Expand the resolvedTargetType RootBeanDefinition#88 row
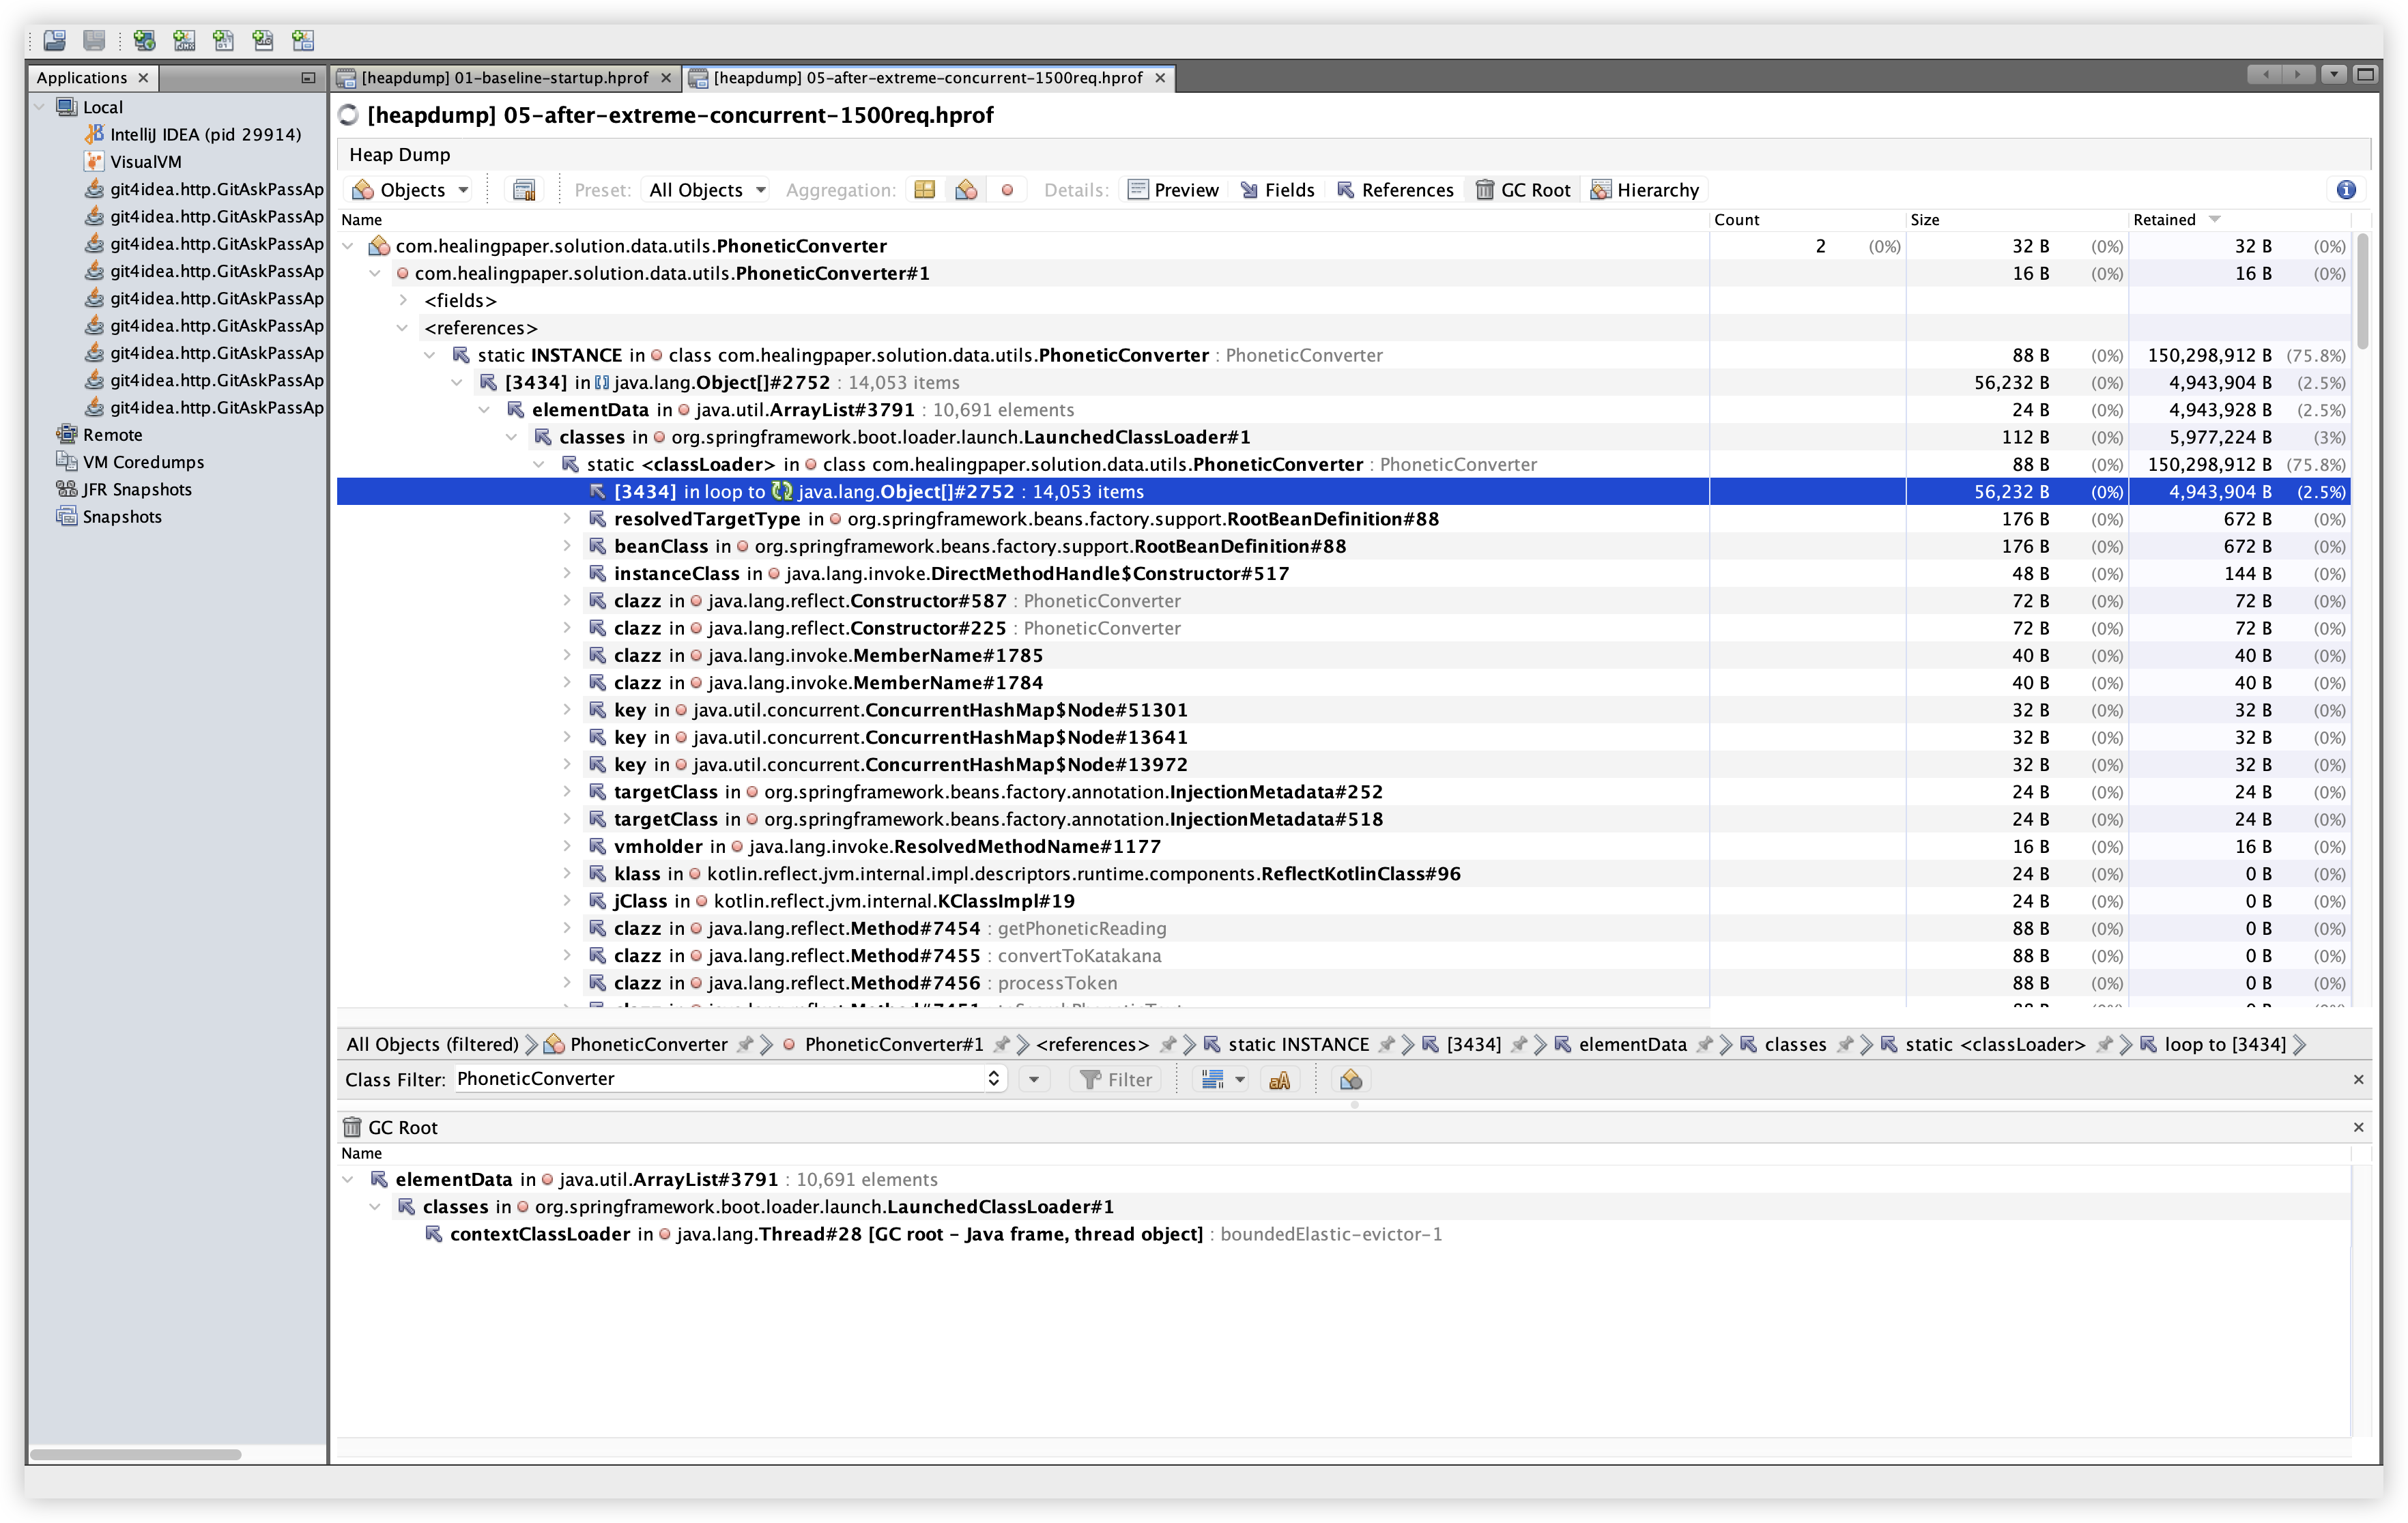The image size is (2408, 1523). [x=567, y=519]
